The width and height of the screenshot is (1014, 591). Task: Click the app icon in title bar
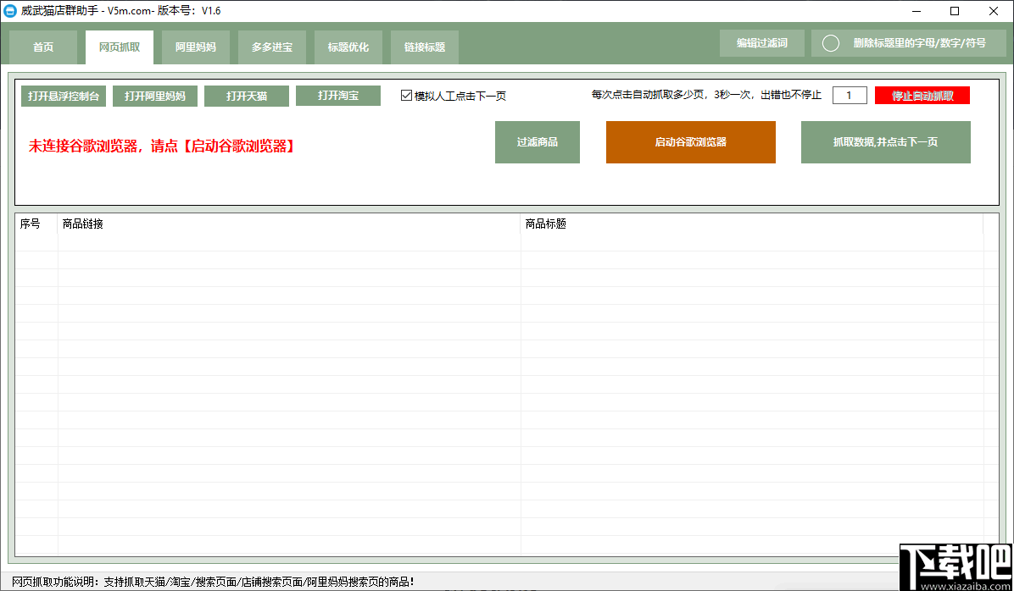[10, 10]
